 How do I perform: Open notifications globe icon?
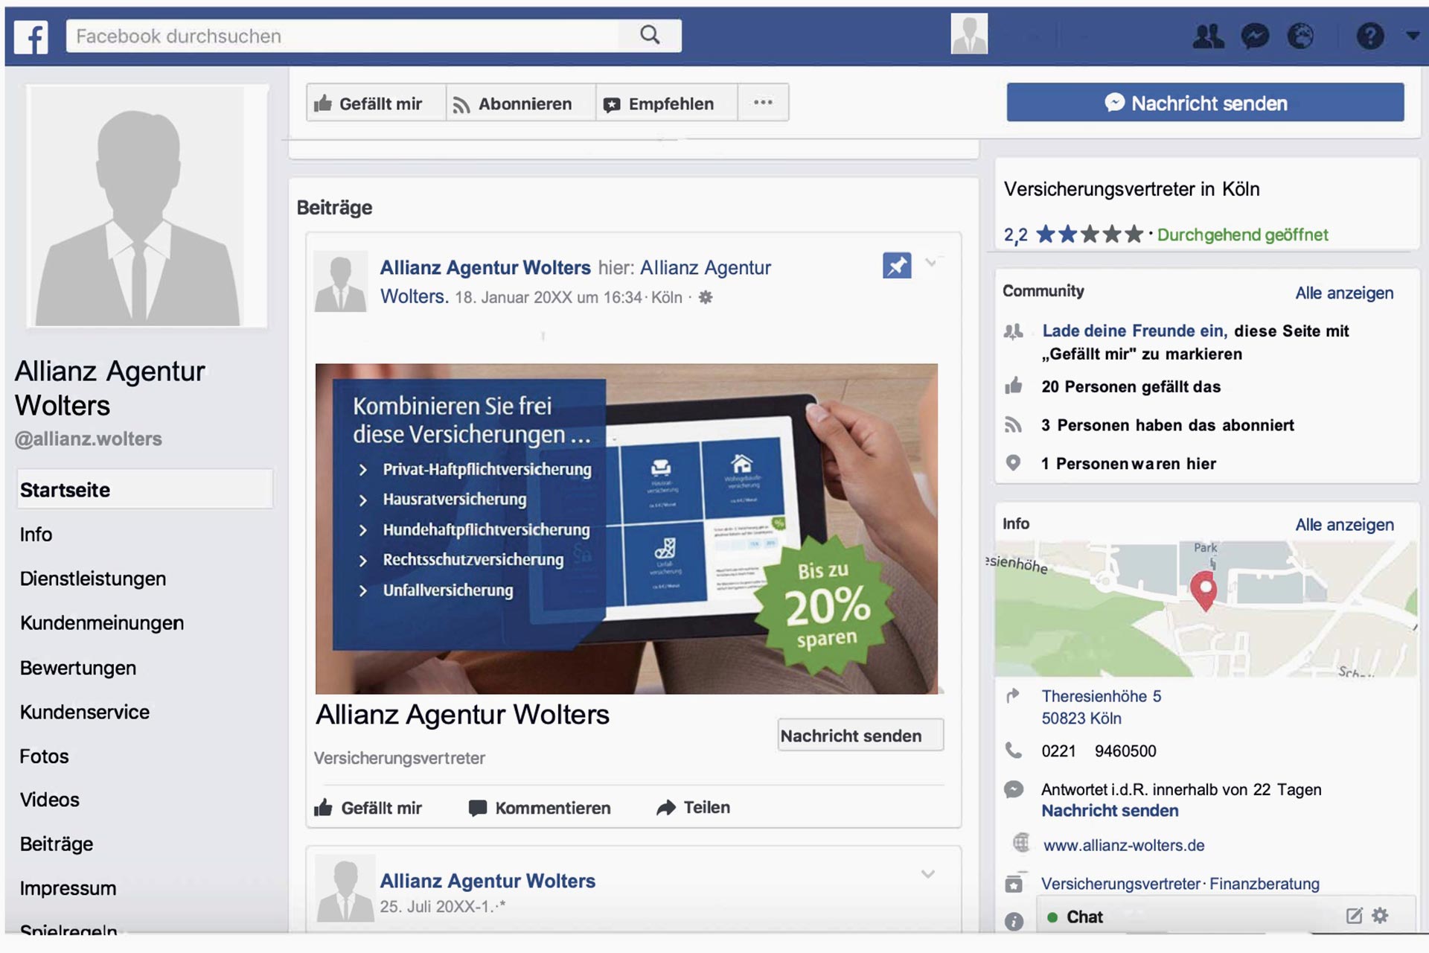pos(1300,36)
